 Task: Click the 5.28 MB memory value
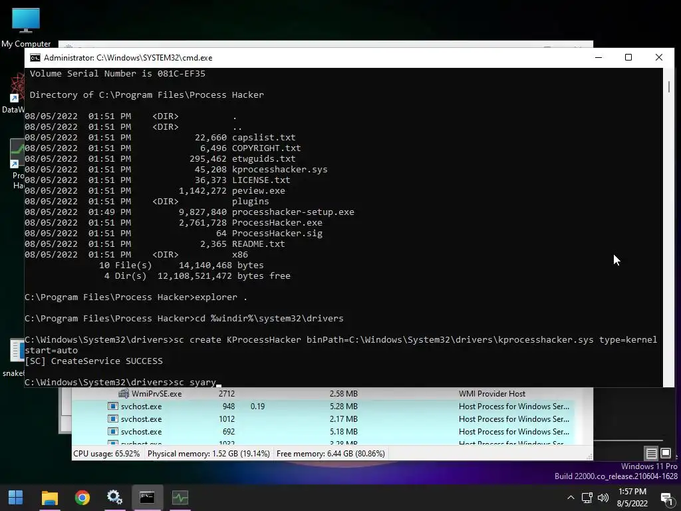pos(344,407)
